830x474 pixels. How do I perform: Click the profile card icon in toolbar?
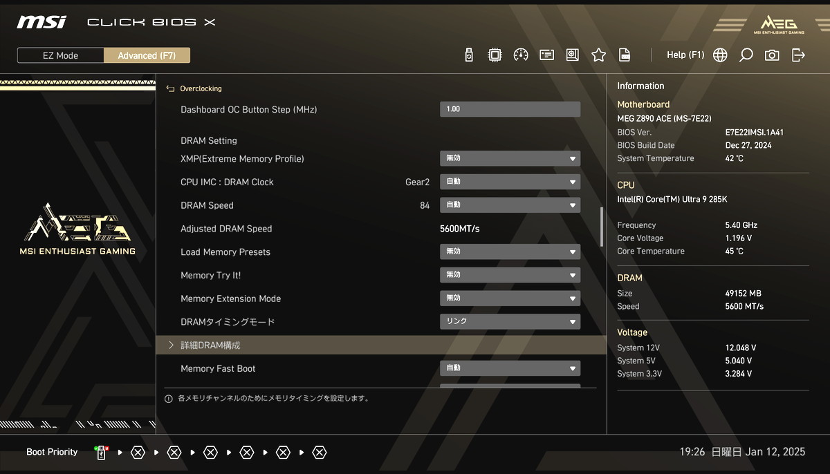pyautogui.click(x=547, y=55)
